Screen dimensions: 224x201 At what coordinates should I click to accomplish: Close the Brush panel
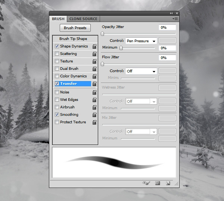tap(177, 13)
